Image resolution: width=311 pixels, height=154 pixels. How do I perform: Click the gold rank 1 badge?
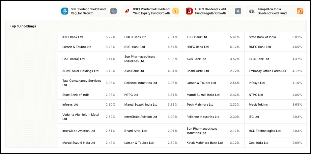tap(176, 11)
